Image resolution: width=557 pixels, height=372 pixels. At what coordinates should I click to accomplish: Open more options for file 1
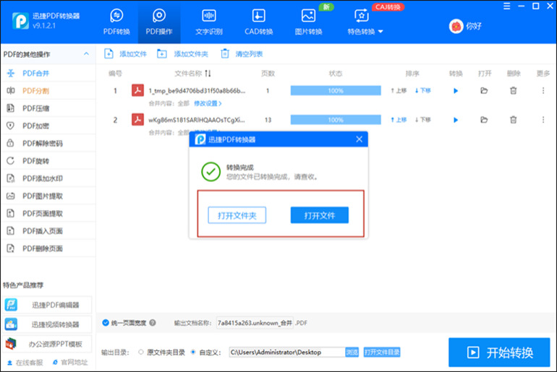(543, 91)
